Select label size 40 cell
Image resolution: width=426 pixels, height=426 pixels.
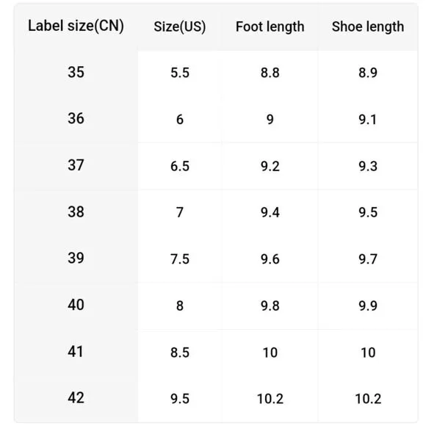pos(76,305)
